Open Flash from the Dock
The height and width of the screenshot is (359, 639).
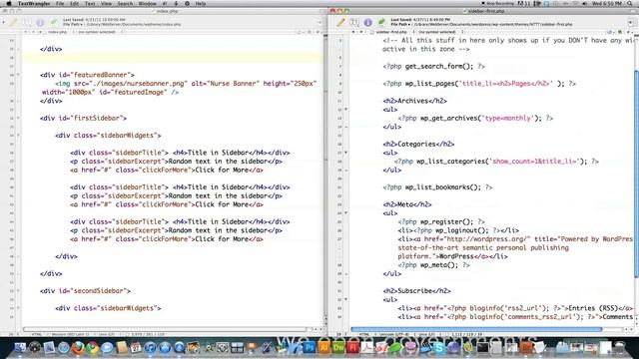pyautogui.click(x=352, y=348)
